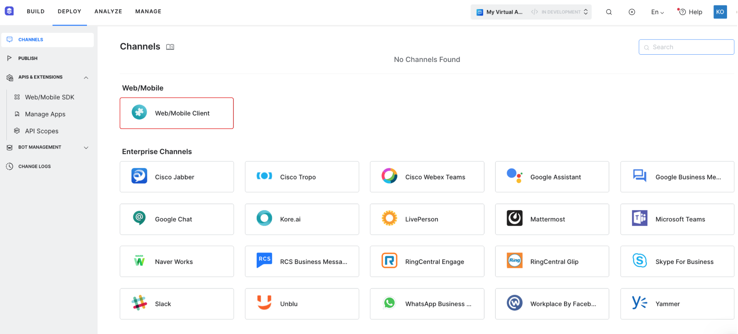738x334 pixels.
Task: Click the Google Business Messages icon
Action: [640, 176]
